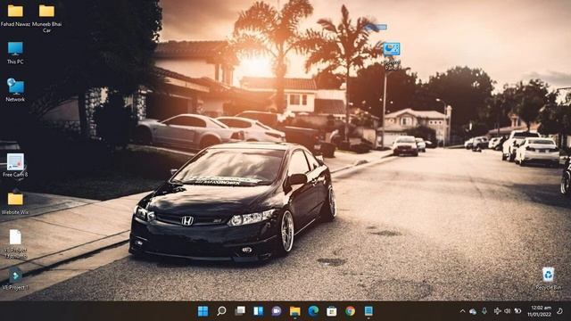Viewport: 571px width, 321px height.
Task: Open network quick settings in tray
Action: tap(497, 311)
